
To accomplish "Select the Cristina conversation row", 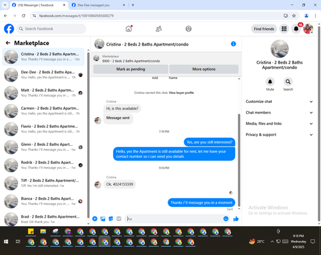I will pos(44,57).
